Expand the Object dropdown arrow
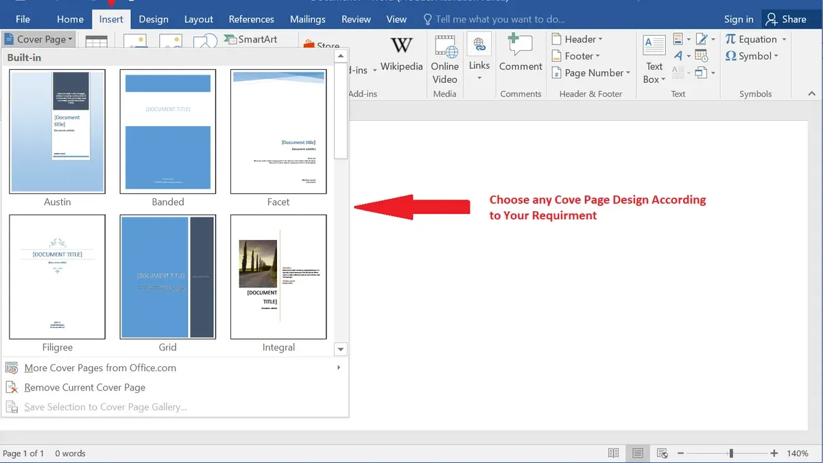823x463 pixels. (x=713, y=73)
